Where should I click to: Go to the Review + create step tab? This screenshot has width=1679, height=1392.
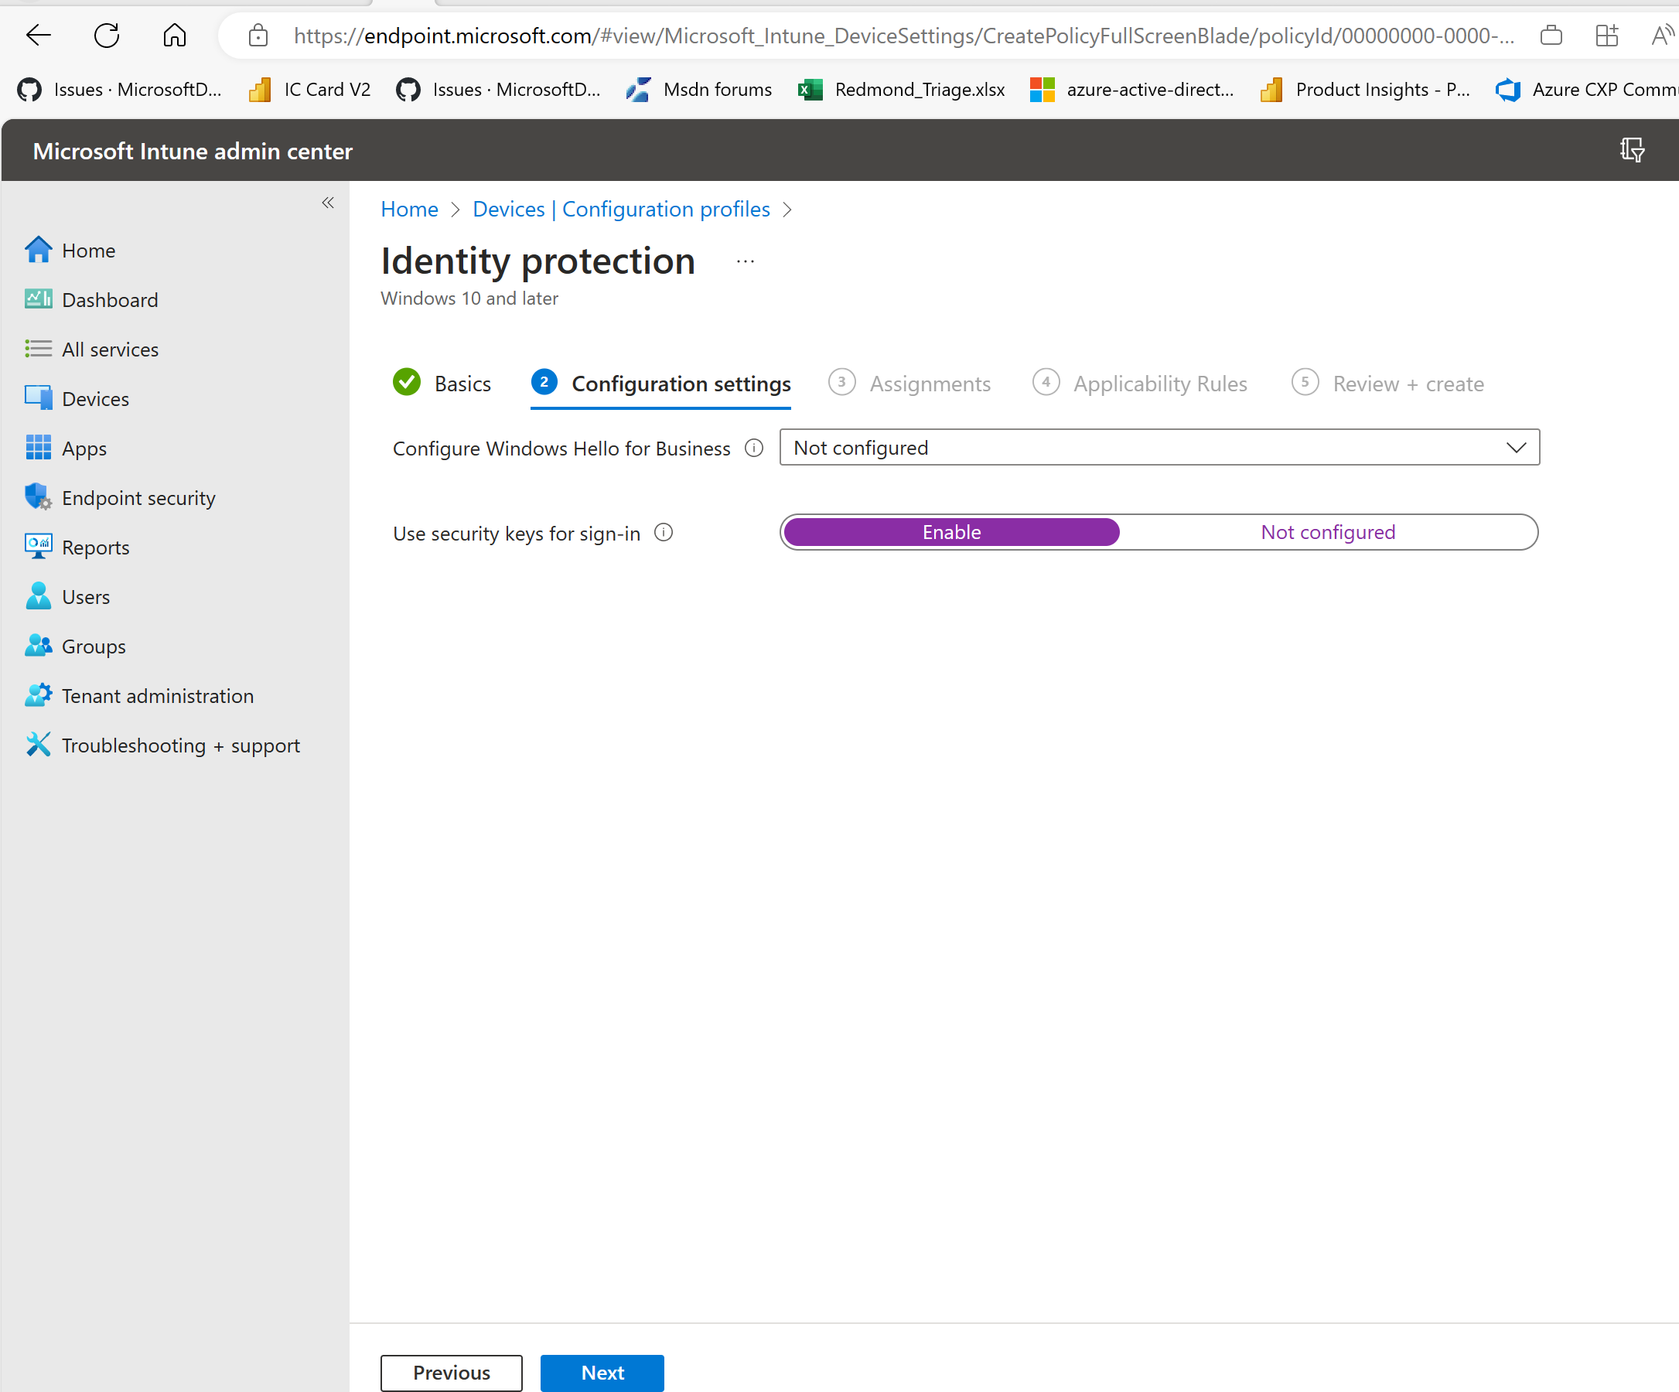[x=1387, y=384]
